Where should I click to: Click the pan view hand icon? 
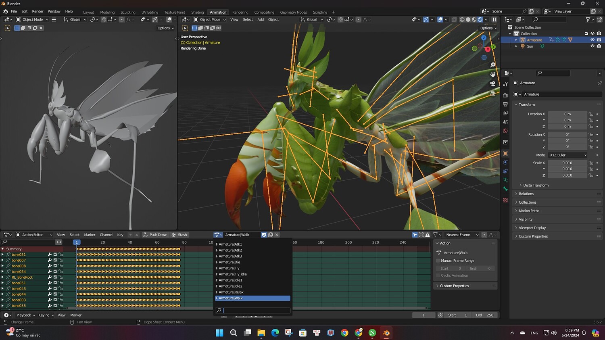(492, 74)
